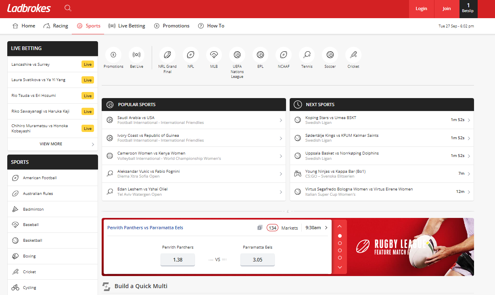Open Riko Sawayanagi vs Haruka Kaji

[52, 111]
